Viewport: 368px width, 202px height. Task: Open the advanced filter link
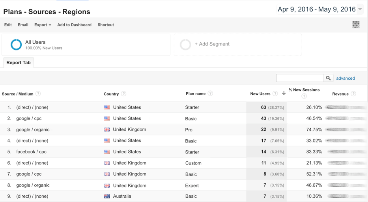[x=345, y=78]
